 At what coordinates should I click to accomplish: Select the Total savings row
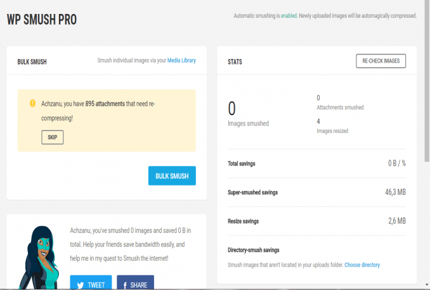point(316,163)
